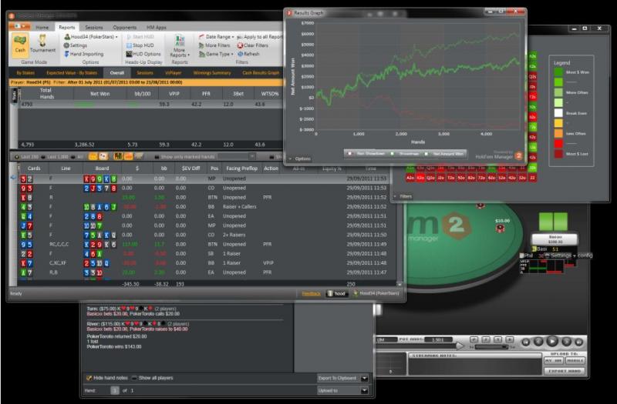This screenshot has width=617, height=404.
Task: Click the Stop HUD button
Action: point(140,45)
